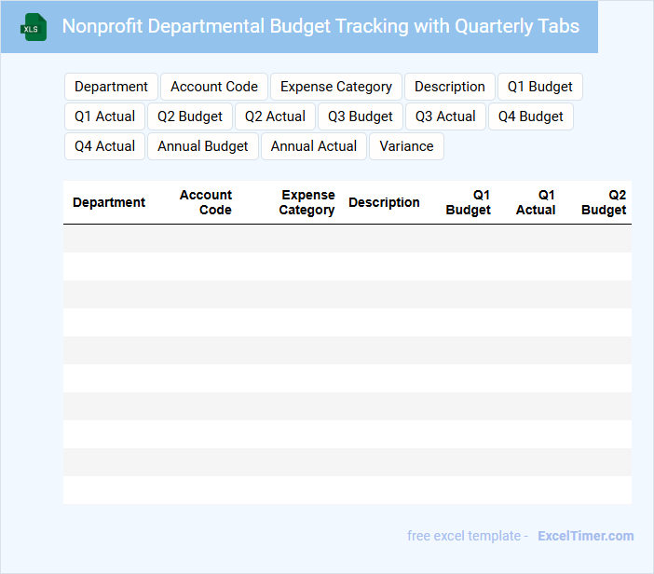Click the Annual Actual tag
This screenshot has width=654, height=574.
click(314, 146)
